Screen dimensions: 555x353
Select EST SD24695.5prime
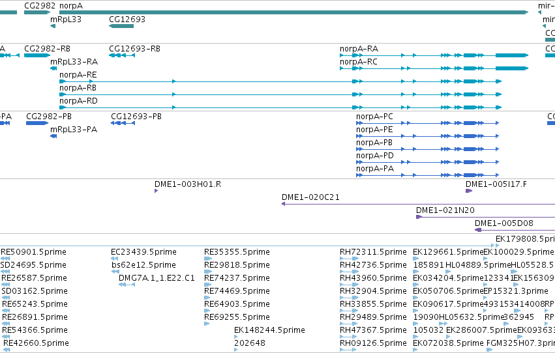point(34,265)
